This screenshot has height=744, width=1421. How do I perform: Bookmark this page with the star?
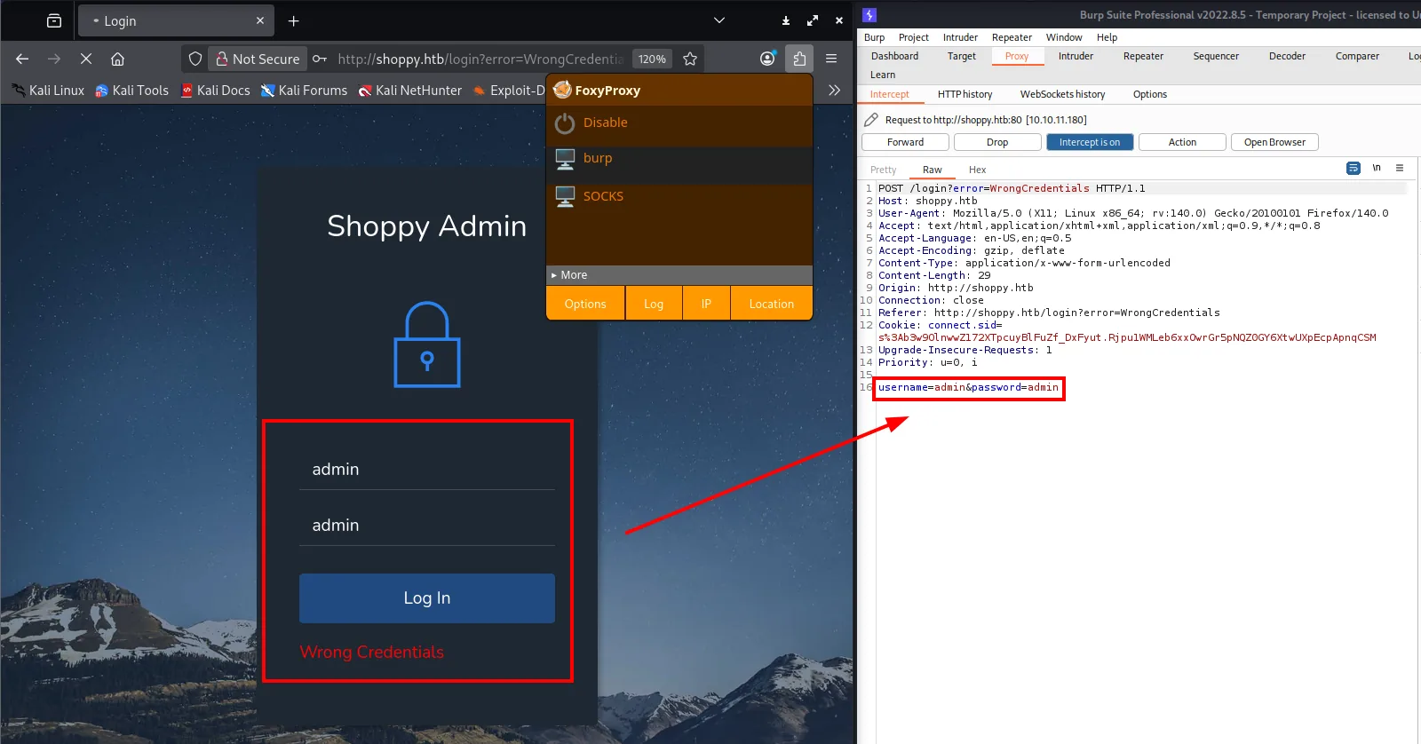pos(690,59)
